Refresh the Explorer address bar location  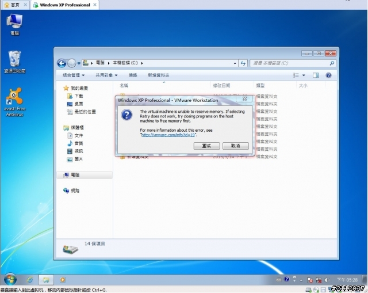243,63
